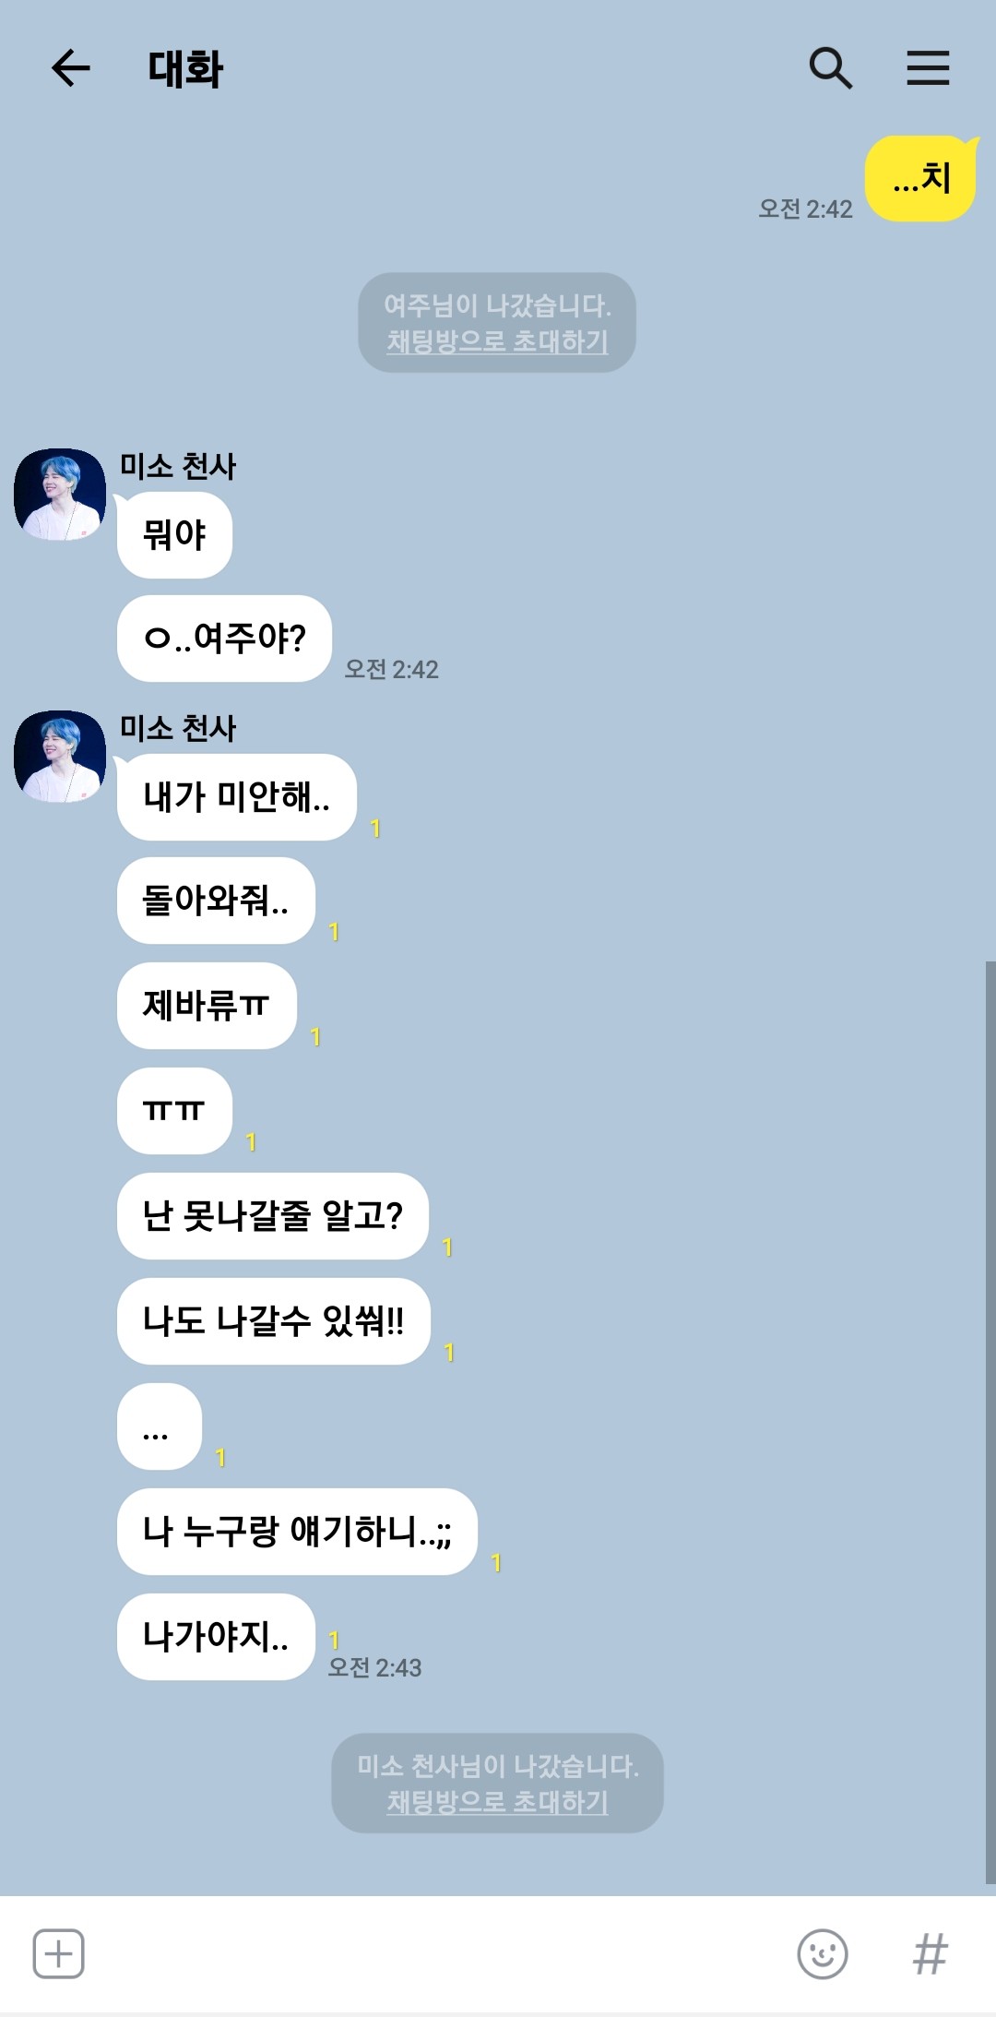The width and height of the screenshot is (996, 2017).
Task: Click invite link under 미소 천사님이 나갔습니다
Action: pos(497,1802)
